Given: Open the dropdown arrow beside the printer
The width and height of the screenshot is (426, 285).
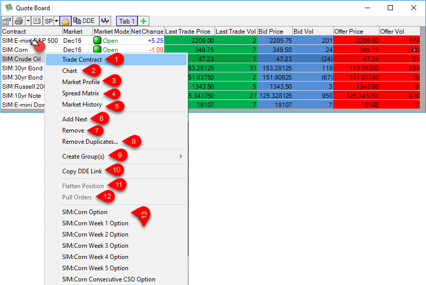Looking at the screenshot, I should coord(28,21).
